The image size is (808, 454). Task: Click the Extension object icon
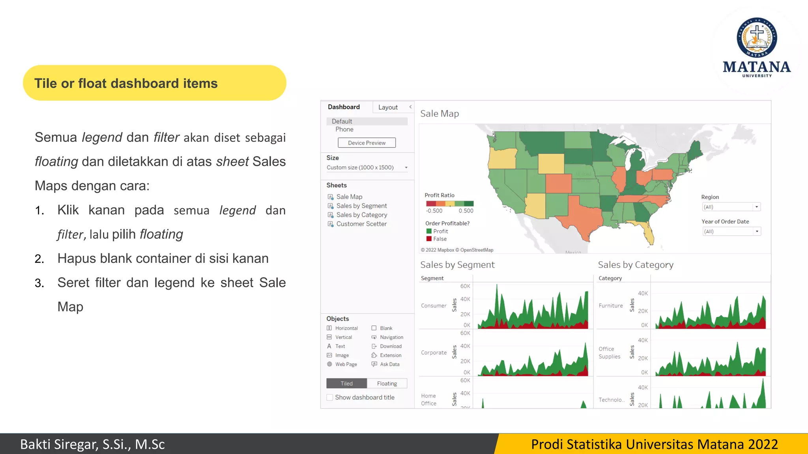tap(374, 355)
